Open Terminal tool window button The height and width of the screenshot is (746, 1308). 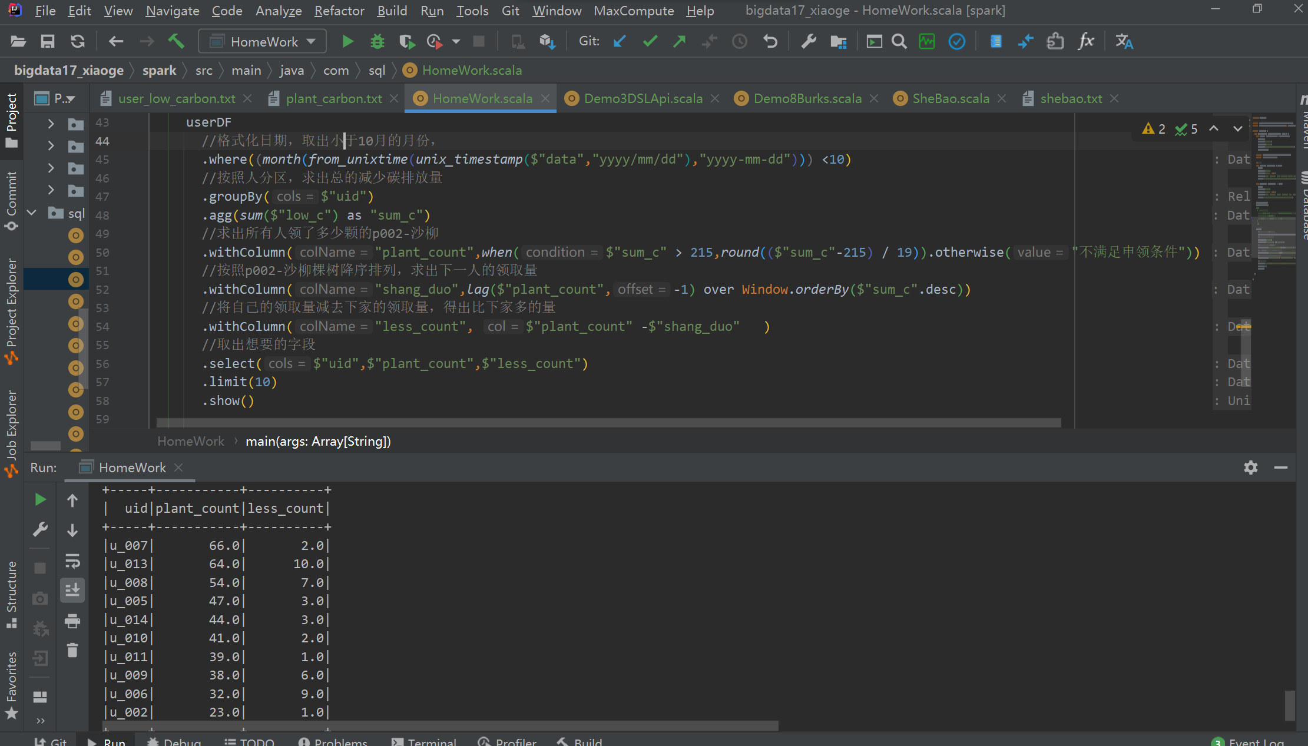point(424,741)
